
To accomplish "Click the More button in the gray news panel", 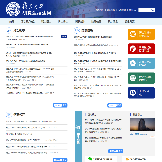I will (x=116, y=151).
